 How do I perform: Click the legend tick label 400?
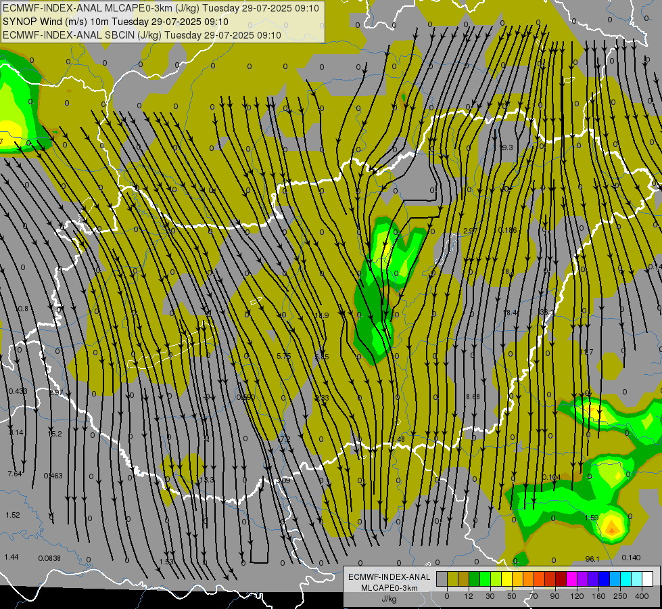tap(642, 596)
